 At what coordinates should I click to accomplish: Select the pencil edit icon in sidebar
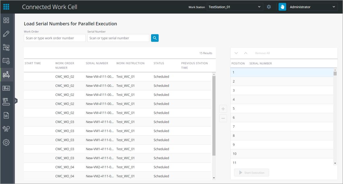click(6, 34)
